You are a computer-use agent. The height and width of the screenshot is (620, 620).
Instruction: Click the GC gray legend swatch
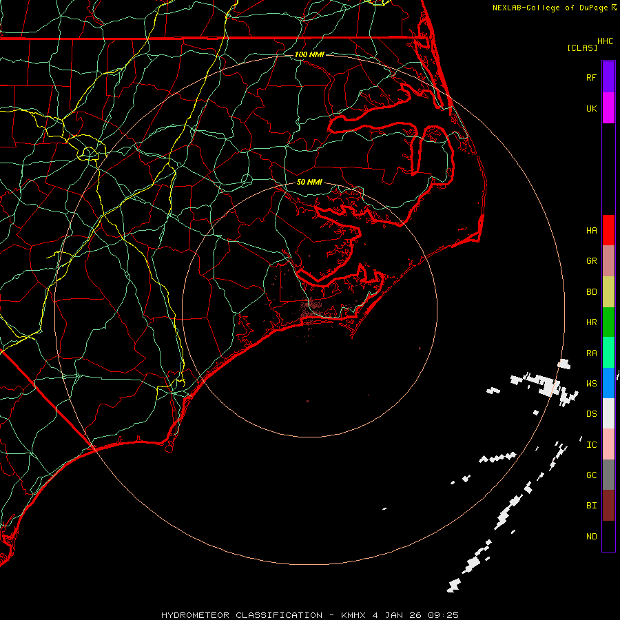608,475
